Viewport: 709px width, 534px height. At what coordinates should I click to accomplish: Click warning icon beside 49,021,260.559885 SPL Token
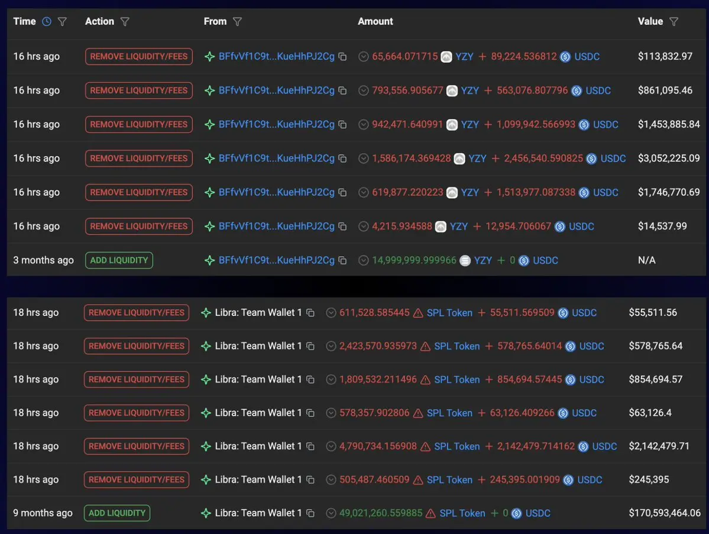click(x=431, y=514)
